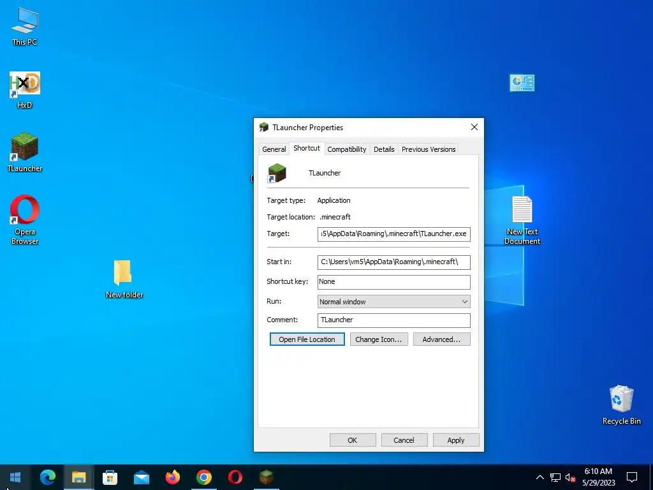Click the TLauncher shortcut icon in the dialog
The height and width of the screenshot is (490, 653).
click(x=277, y=173)
